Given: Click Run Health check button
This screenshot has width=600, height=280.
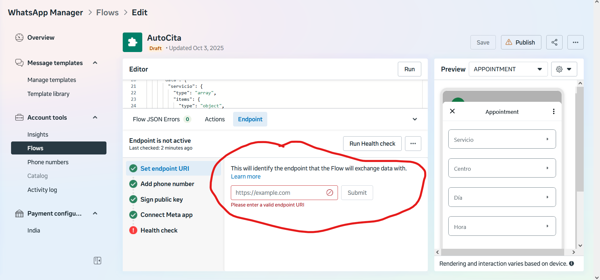Looking at the screenshot, I should [x=372, y=143].
